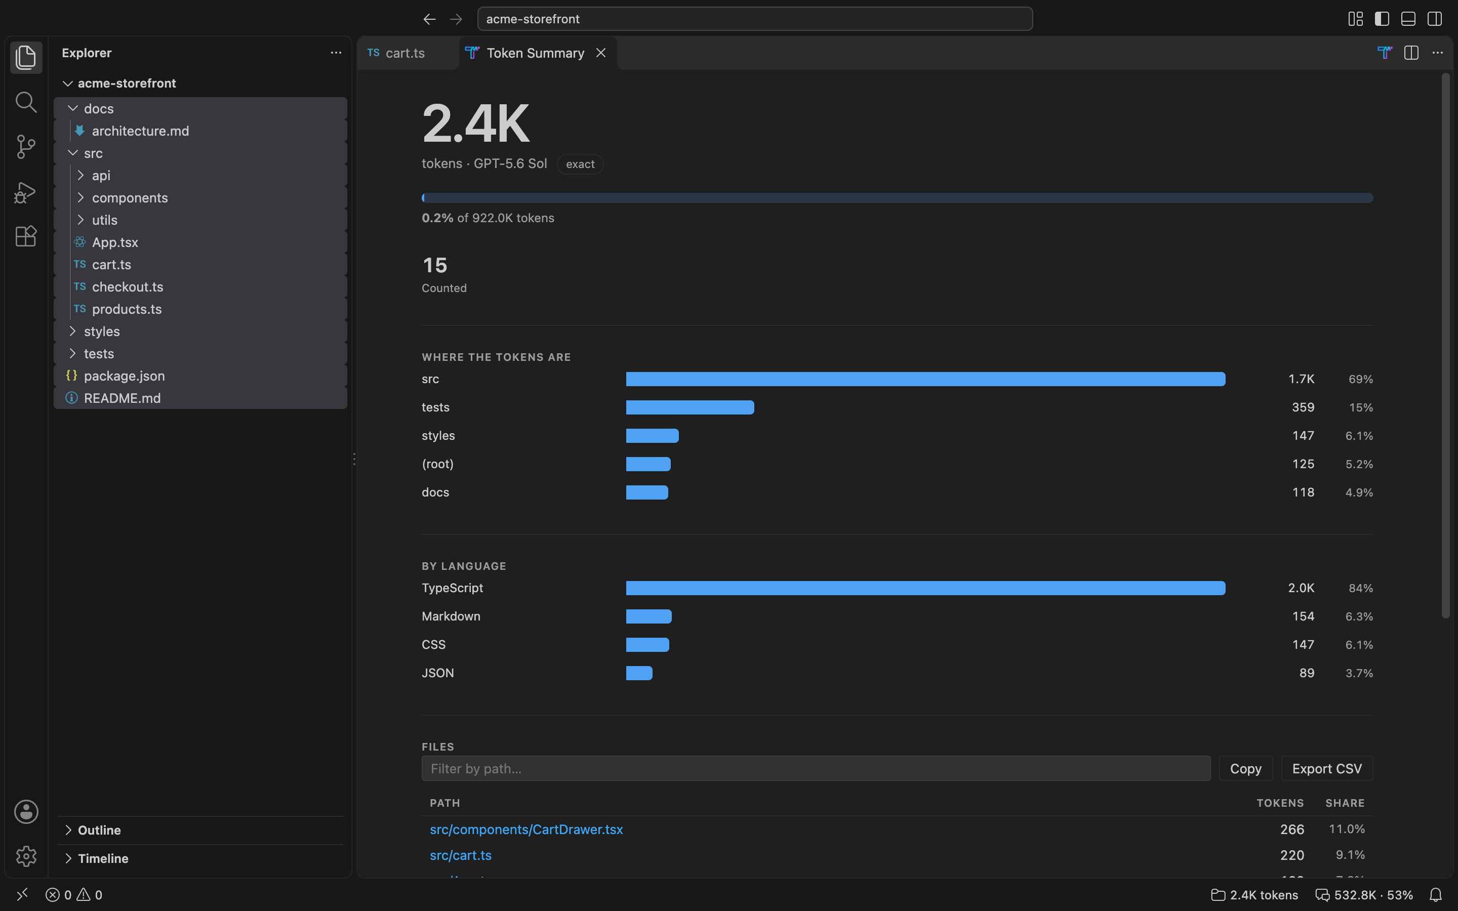Image resolution: width=1458 pixels, height=911 pixels.
Task: Open the Manage gear icon
Action: click(x=26, y=856)
